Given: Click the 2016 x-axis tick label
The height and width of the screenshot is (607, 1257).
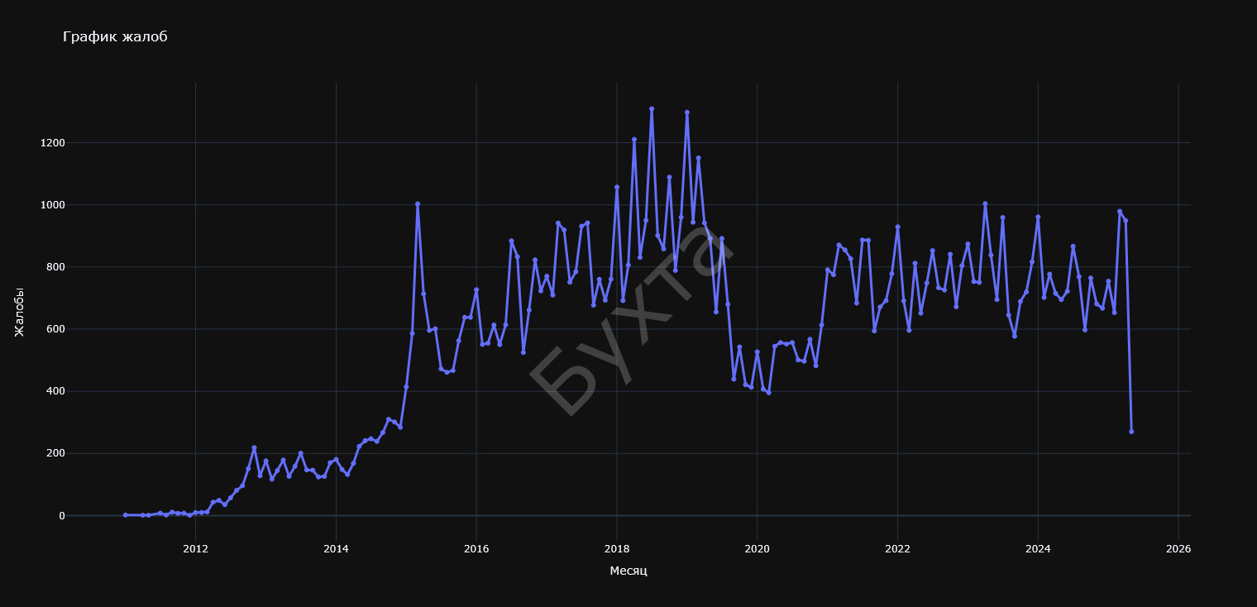Looking at the screenshot, I should [x=476, y=547].
